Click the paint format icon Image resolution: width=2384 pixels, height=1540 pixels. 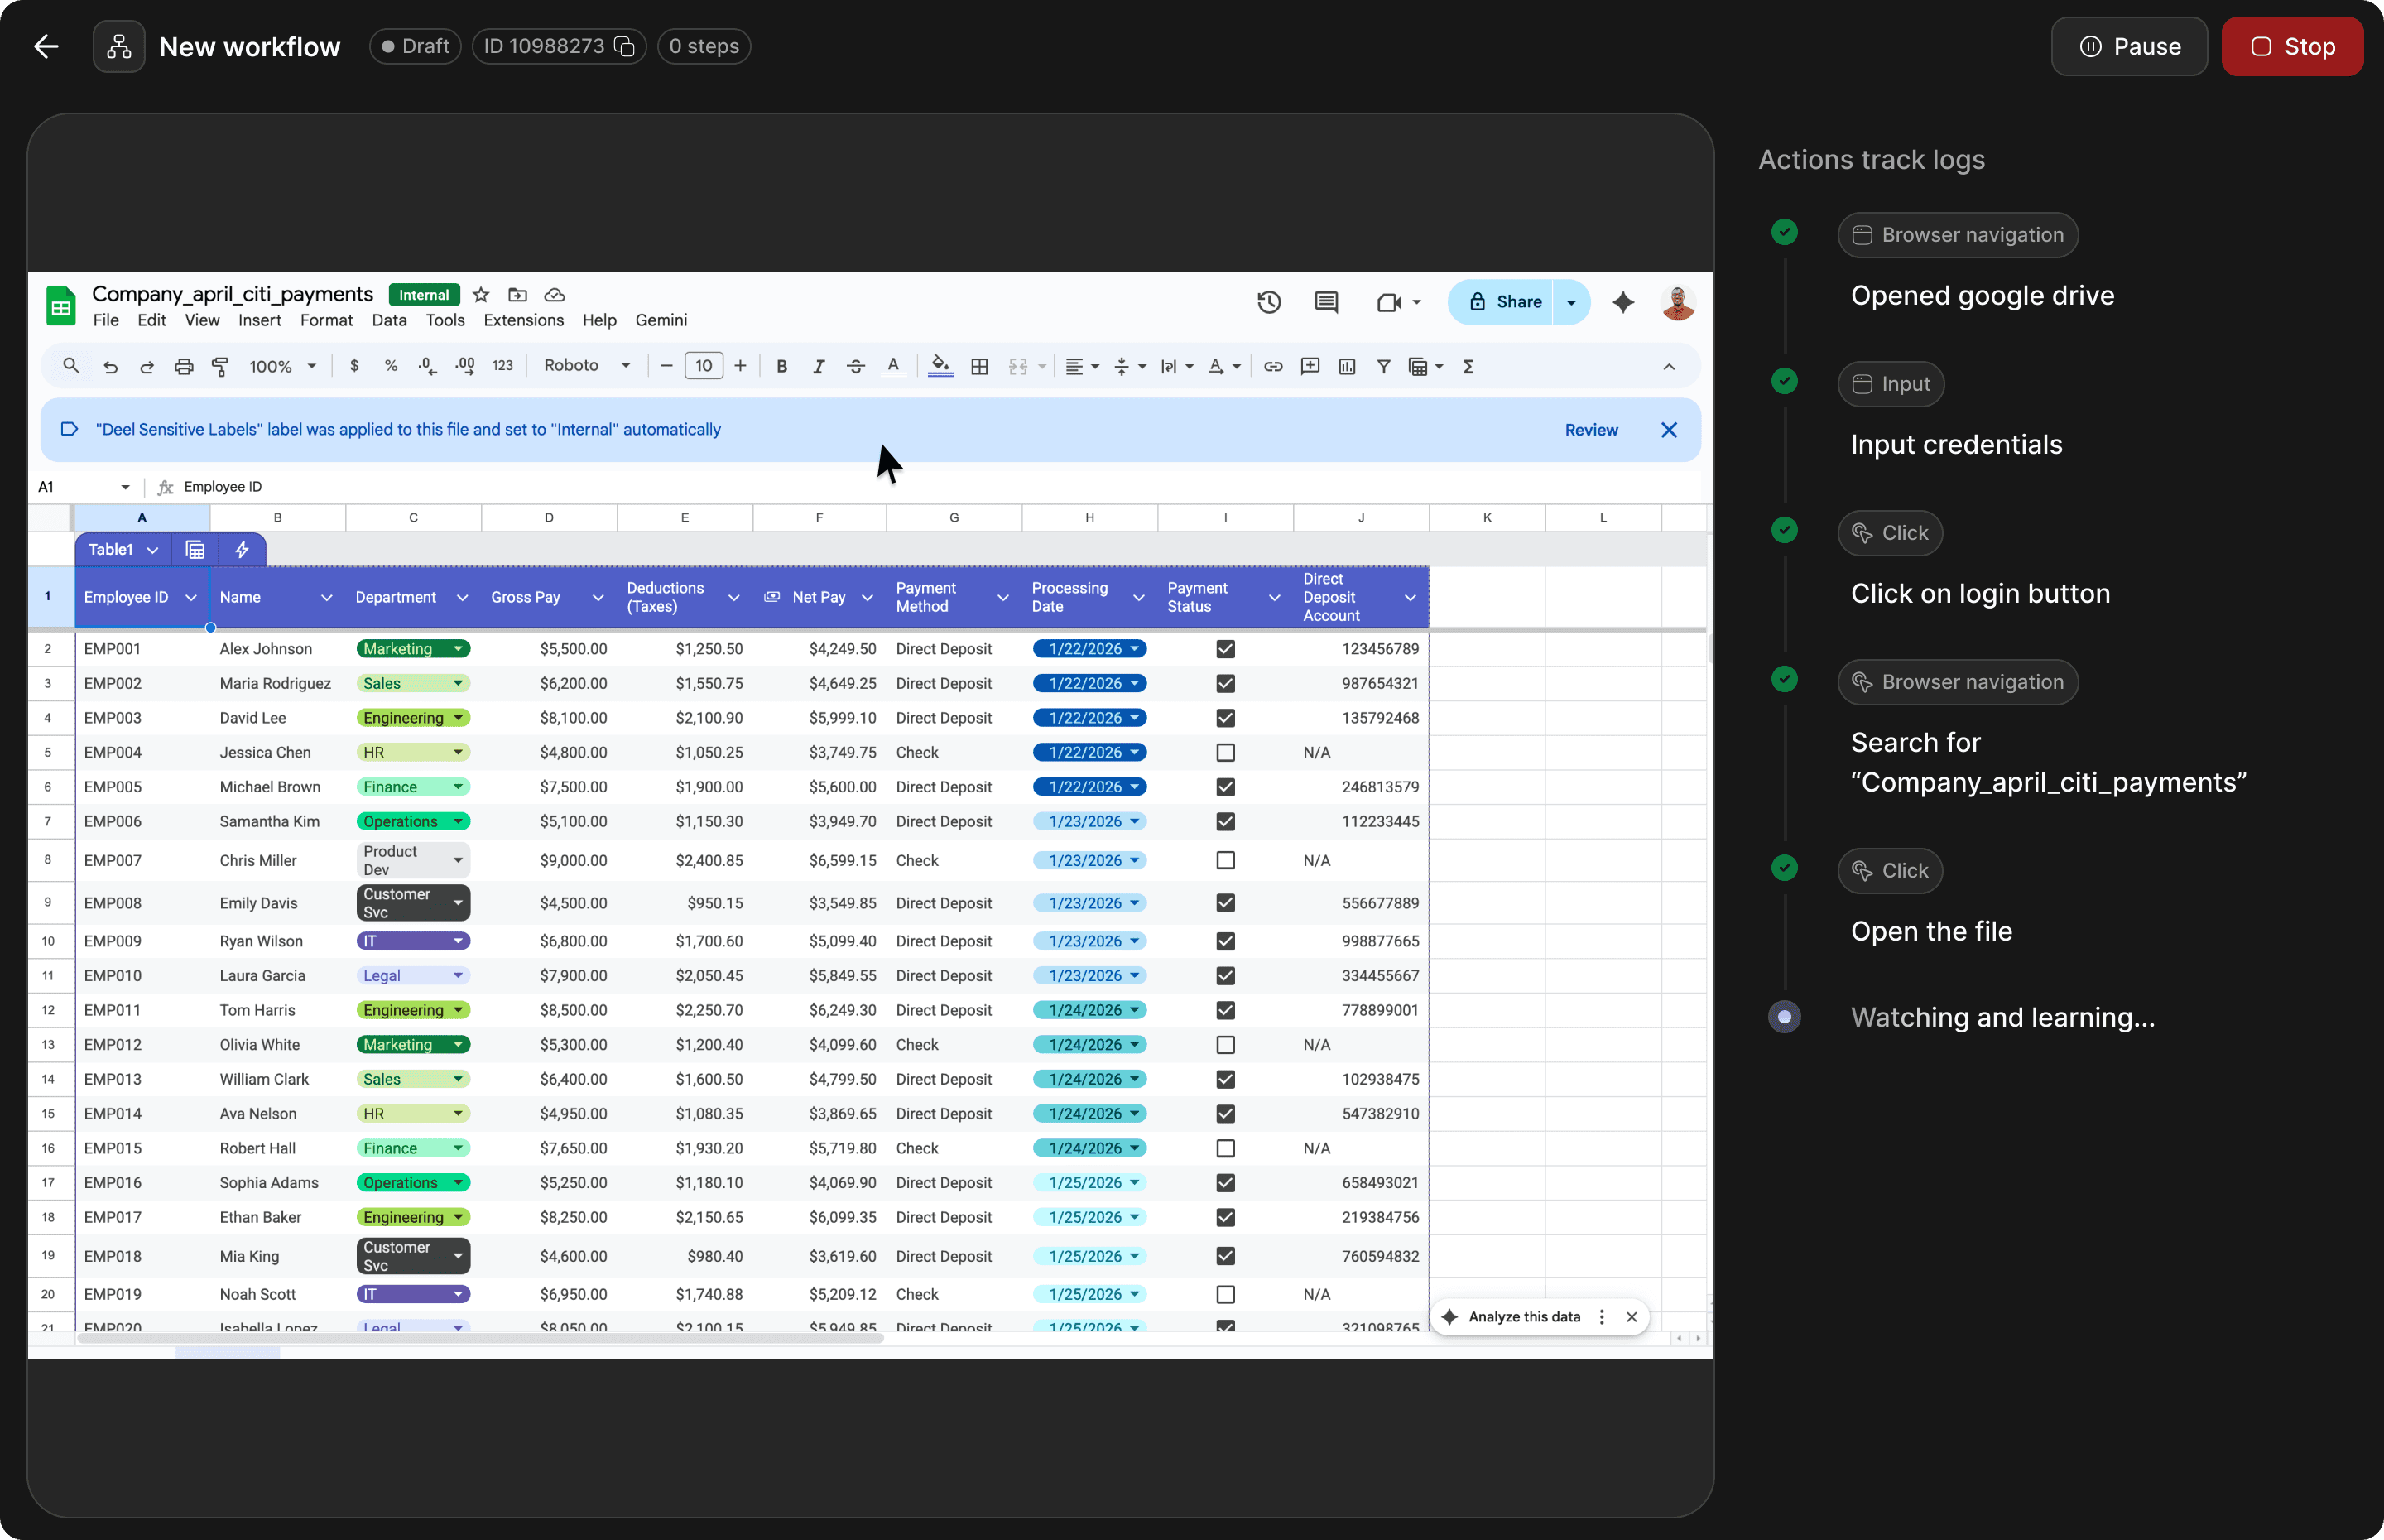(x=220, y=367)
